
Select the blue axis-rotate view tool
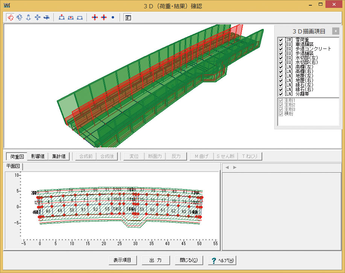click(19, 17)
